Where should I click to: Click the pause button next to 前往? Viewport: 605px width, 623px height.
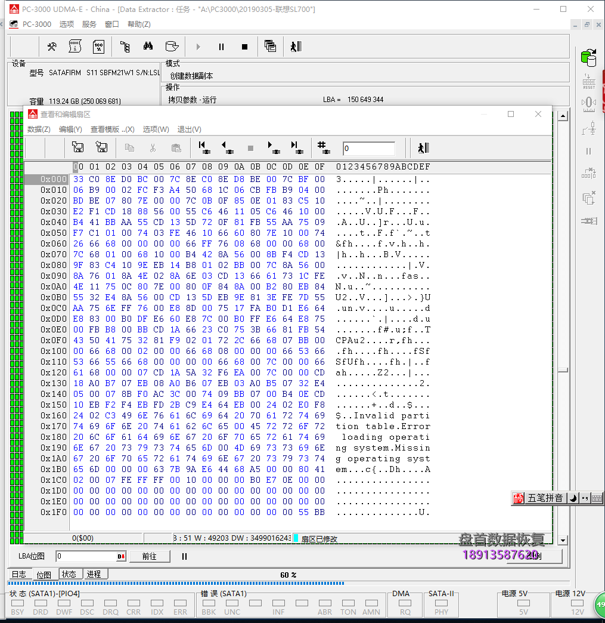click(x=184, y=556)
